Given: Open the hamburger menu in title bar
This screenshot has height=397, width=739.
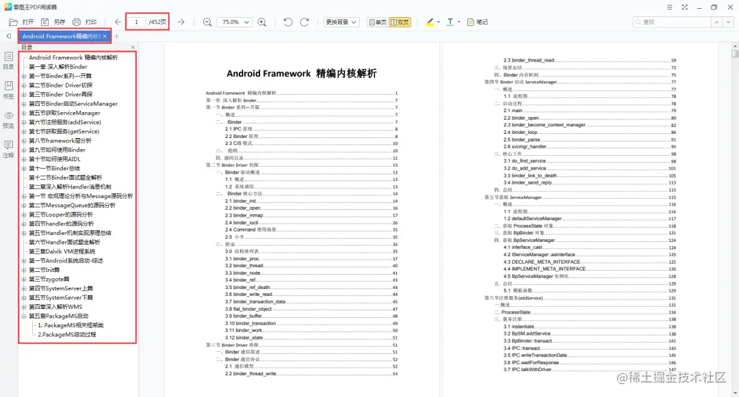Looking at the screenshot, I should 669,7.
